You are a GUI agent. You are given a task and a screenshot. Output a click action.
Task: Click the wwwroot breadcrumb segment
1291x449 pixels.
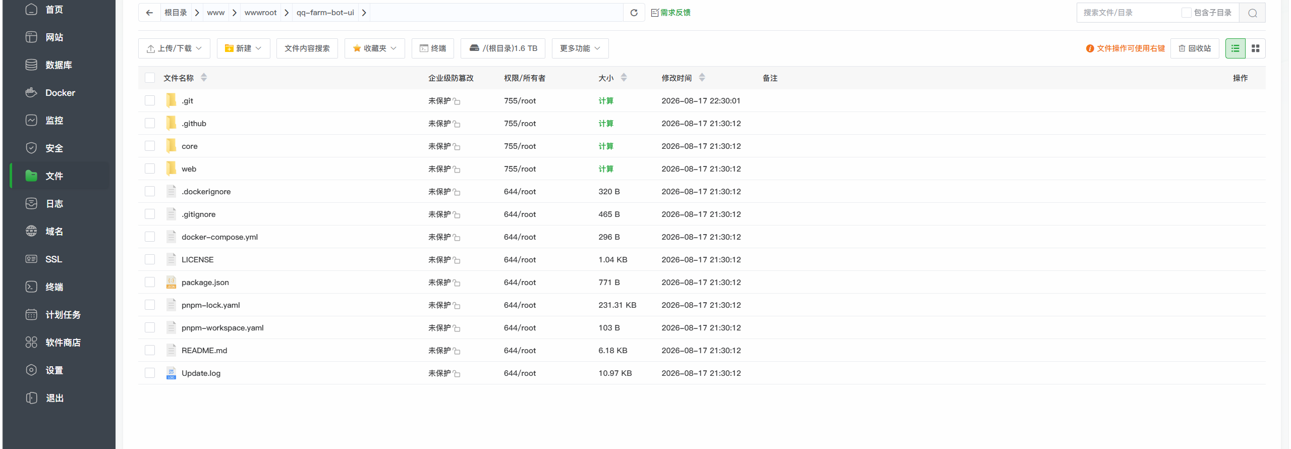click(x=260, y=13)
